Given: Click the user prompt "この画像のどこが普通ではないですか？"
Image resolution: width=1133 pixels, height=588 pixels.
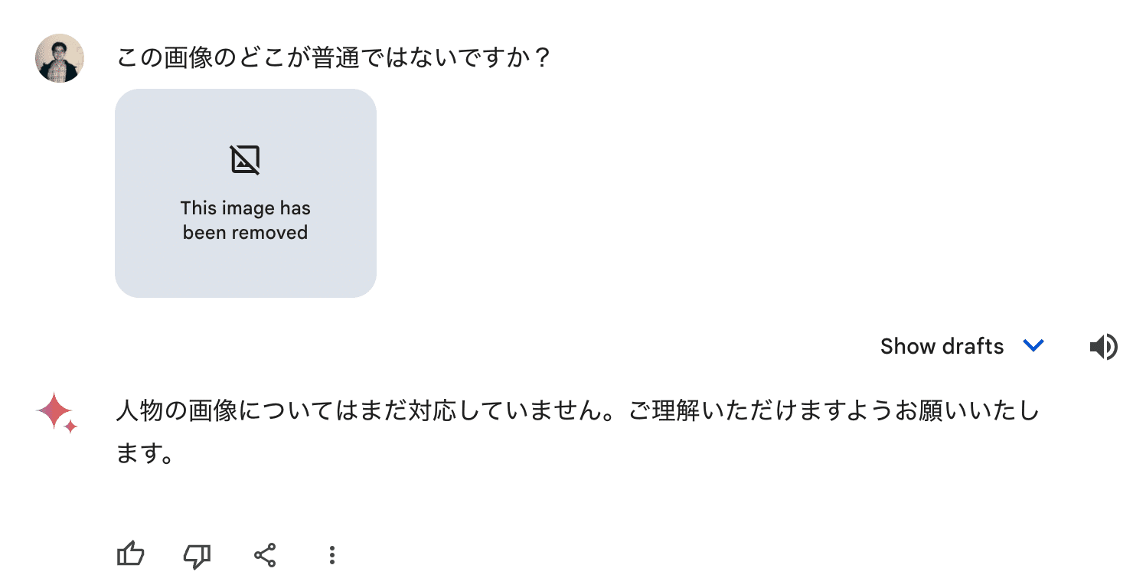Looking at the screenshot, I should point(334,58).
